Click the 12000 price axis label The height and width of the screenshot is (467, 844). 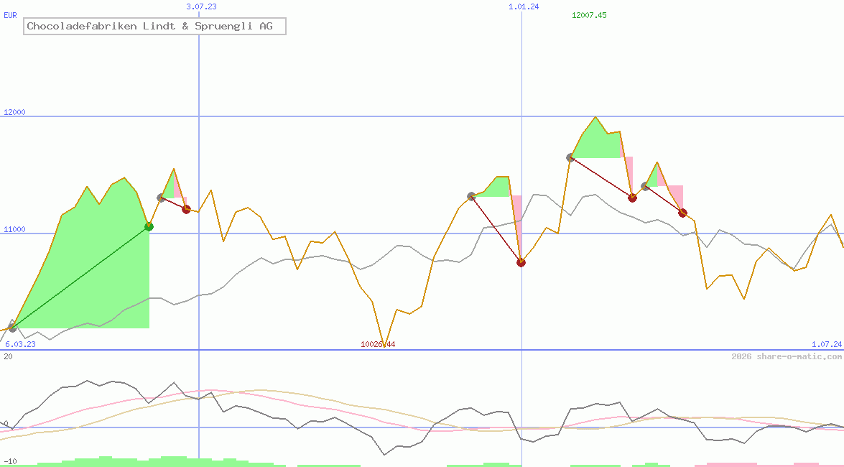(14, 112)
